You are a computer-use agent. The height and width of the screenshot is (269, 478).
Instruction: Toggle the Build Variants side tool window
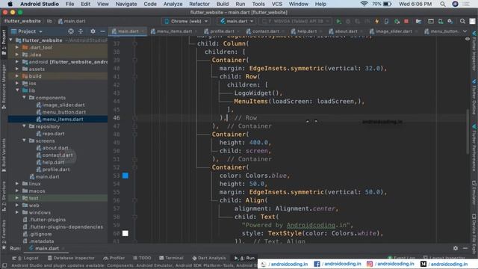pyautogui.click(x=4, y=155)
